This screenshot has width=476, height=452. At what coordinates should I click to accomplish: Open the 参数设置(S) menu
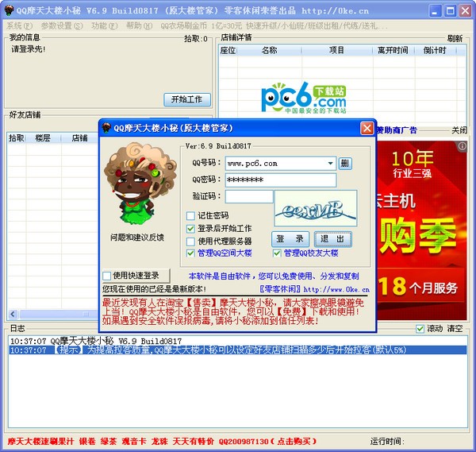click(x=62, y=26)
